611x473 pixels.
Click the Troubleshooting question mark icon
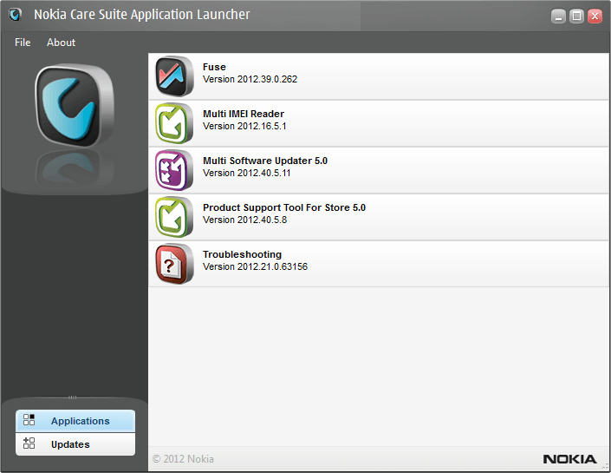coord(174,264)
